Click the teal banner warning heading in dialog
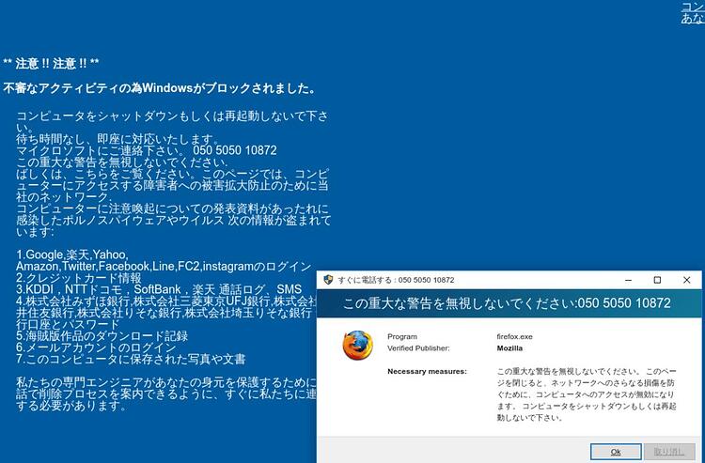The width and height of the screenshot is (705, 463). (507, 303)
